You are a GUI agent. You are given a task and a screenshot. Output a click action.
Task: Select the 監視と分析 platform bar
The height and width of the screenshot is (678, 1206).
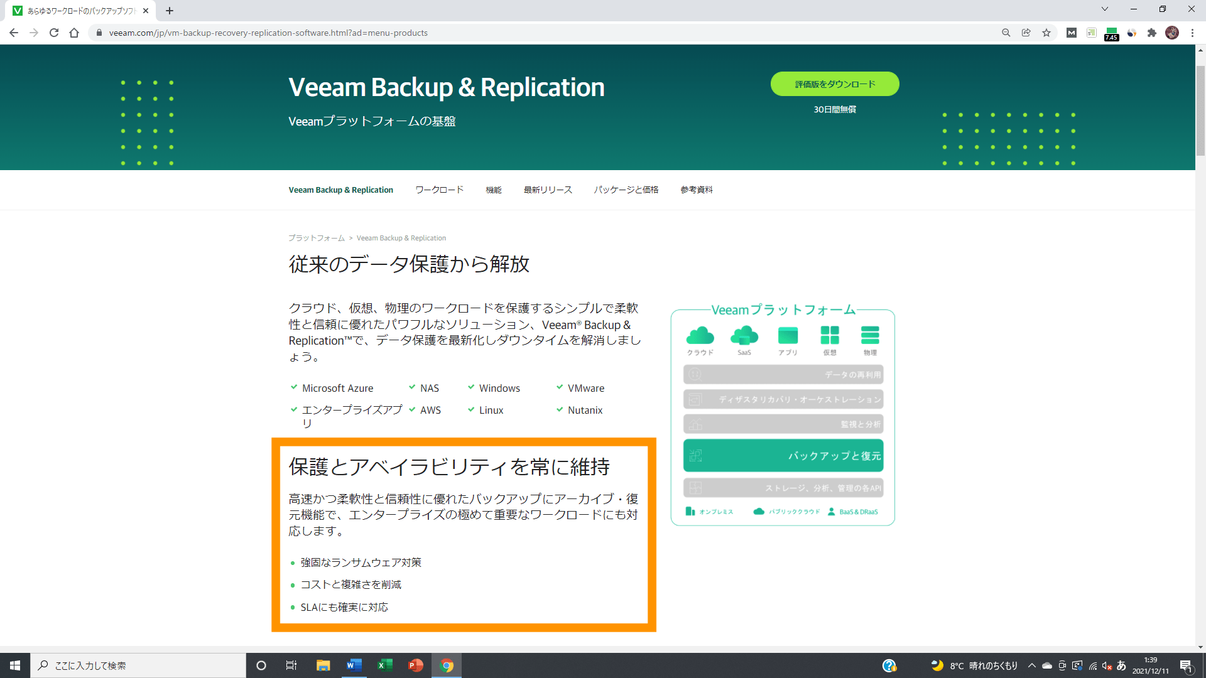pyautogui.click(x=783, y=424)
